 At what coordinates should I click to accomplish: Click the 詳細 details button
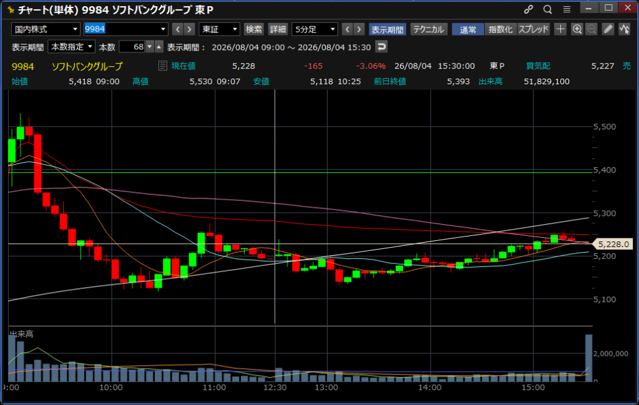click(278, 29)
